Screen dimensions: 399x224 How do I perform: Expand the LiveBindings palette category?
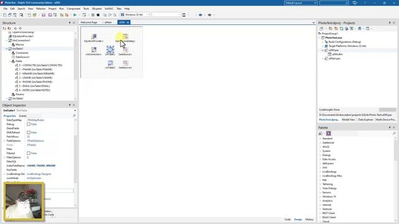tap(320, 172)
